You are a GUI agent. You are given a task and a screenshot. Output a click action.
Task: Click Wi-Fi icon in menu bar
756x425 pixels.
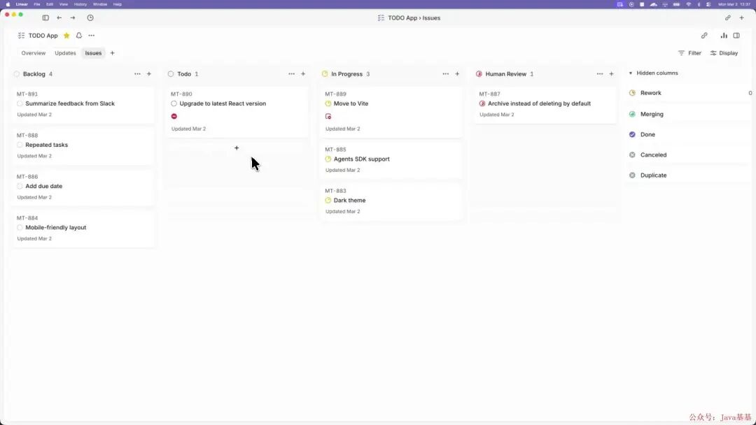click(x=688, y=4)
